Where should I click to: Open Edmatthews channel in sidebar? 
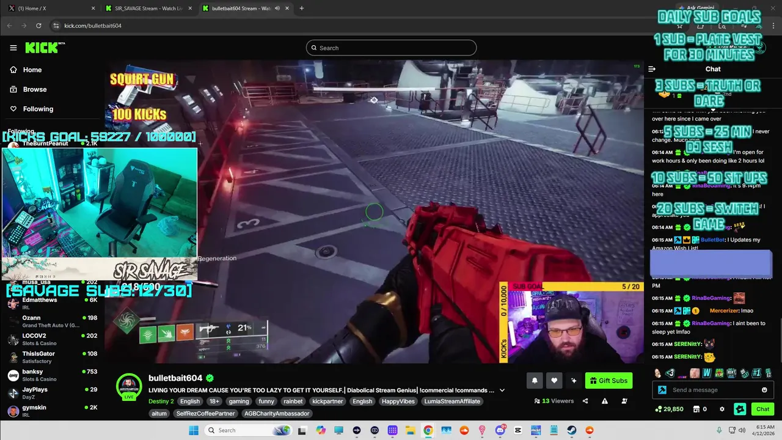tap(53, 303)
